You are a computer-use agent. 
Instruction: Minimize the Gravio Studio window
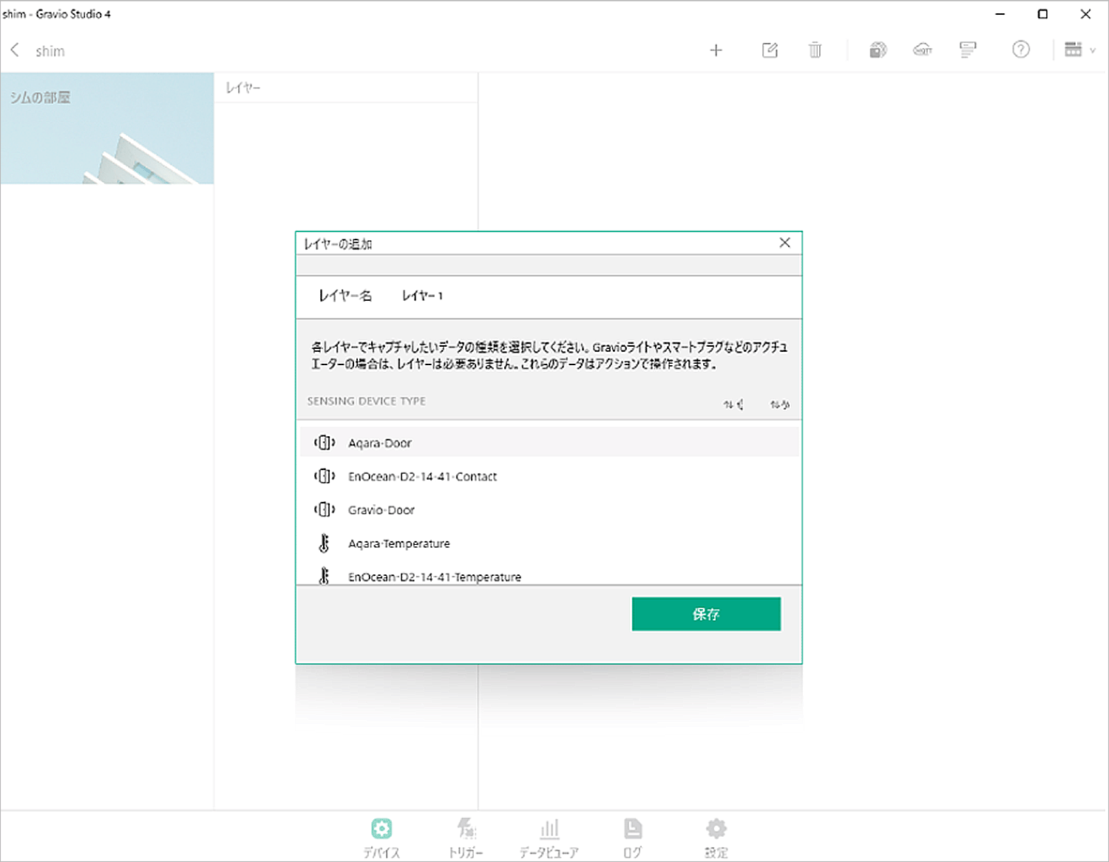point(1000,14)
